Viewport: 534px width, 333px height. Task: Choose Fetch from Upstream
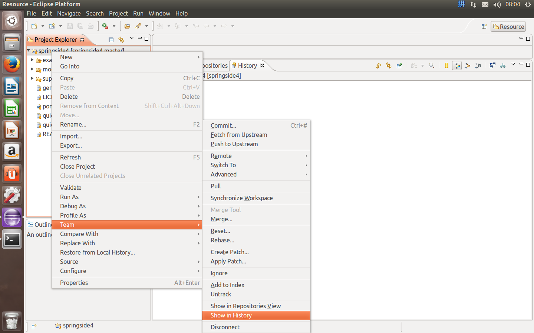click(256, 135)
